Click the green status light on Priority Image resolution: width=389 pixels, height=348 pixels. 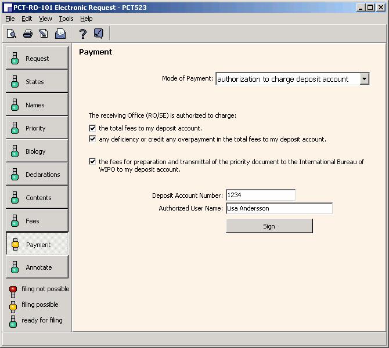point(15,128)
